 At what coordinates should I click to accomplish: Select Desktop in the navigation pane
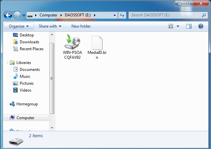[x=27, y=35]
